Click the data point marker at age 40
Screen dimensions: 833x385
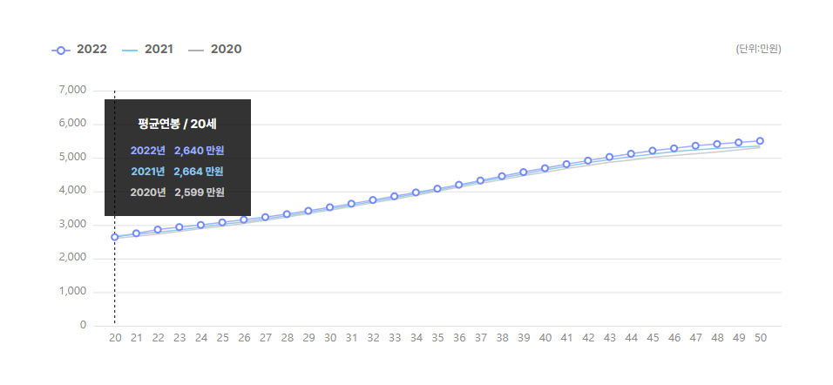tap(545, 168)
